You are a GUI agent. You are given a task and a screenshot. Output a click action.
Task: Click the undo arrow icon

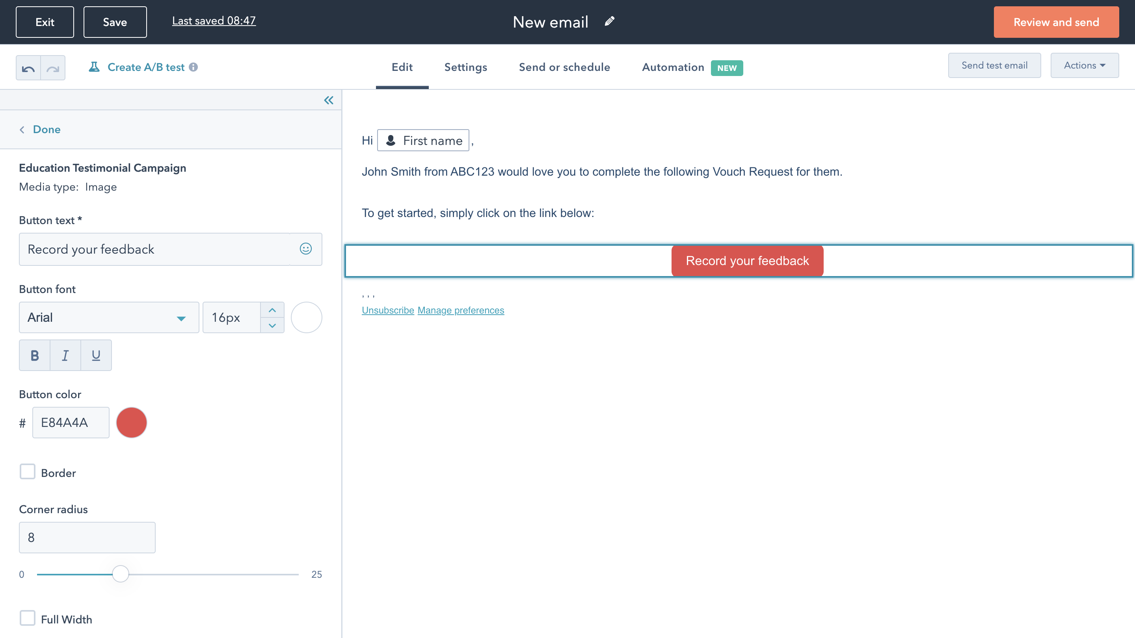click(28, 67)
